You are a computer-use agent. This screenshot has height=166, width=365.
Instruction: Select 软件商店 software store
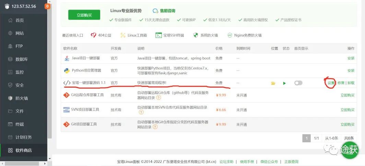24,150
